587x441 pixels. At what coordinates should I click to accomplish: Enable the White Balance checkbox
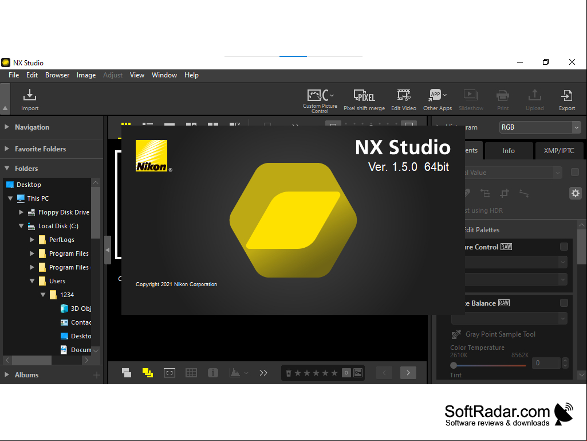coord(564,303)
